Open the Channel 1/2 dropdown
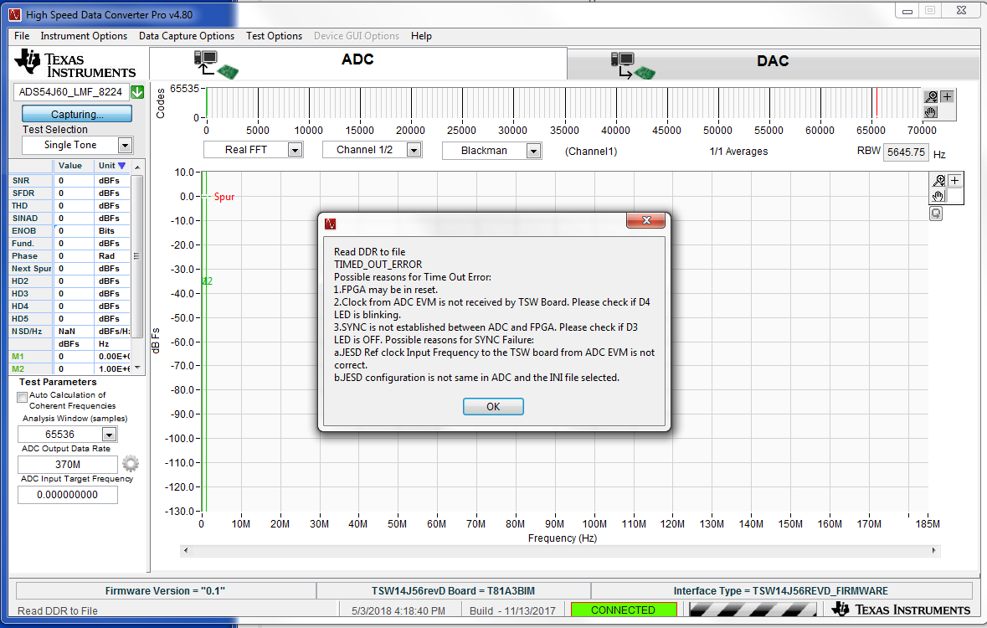 tap(414, 150)
